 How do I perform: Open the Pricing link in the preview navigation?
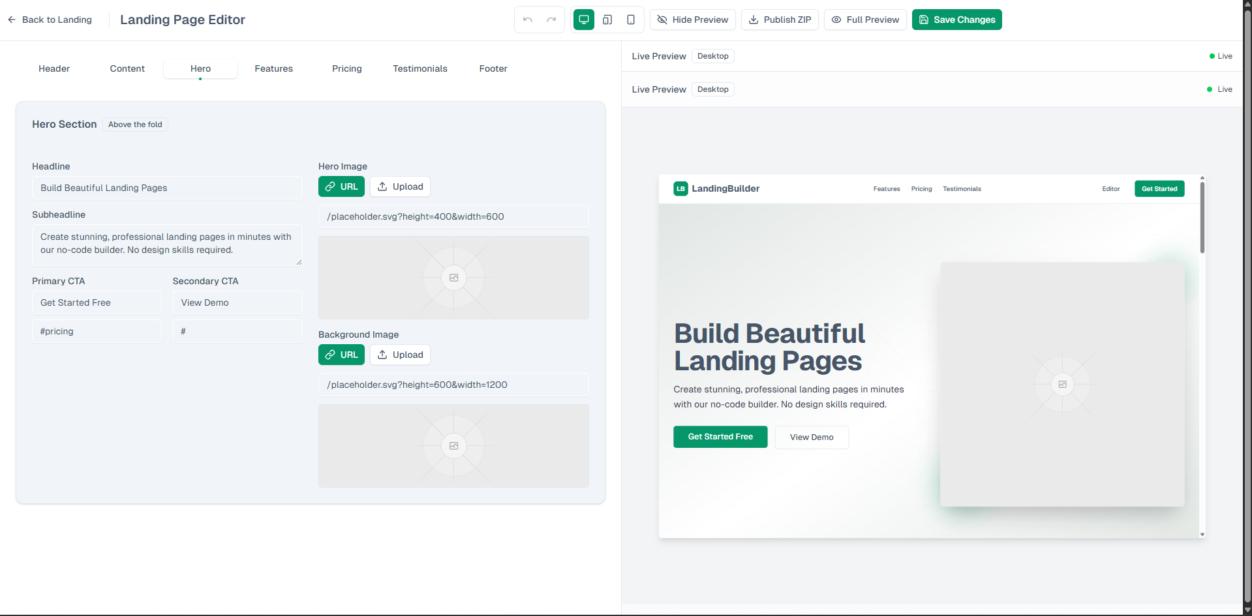point(921,188)
